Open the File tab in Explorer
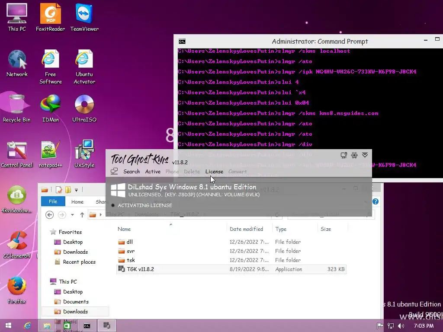Image resolution: width=443 pixels, height=332 pixels. 53,201
